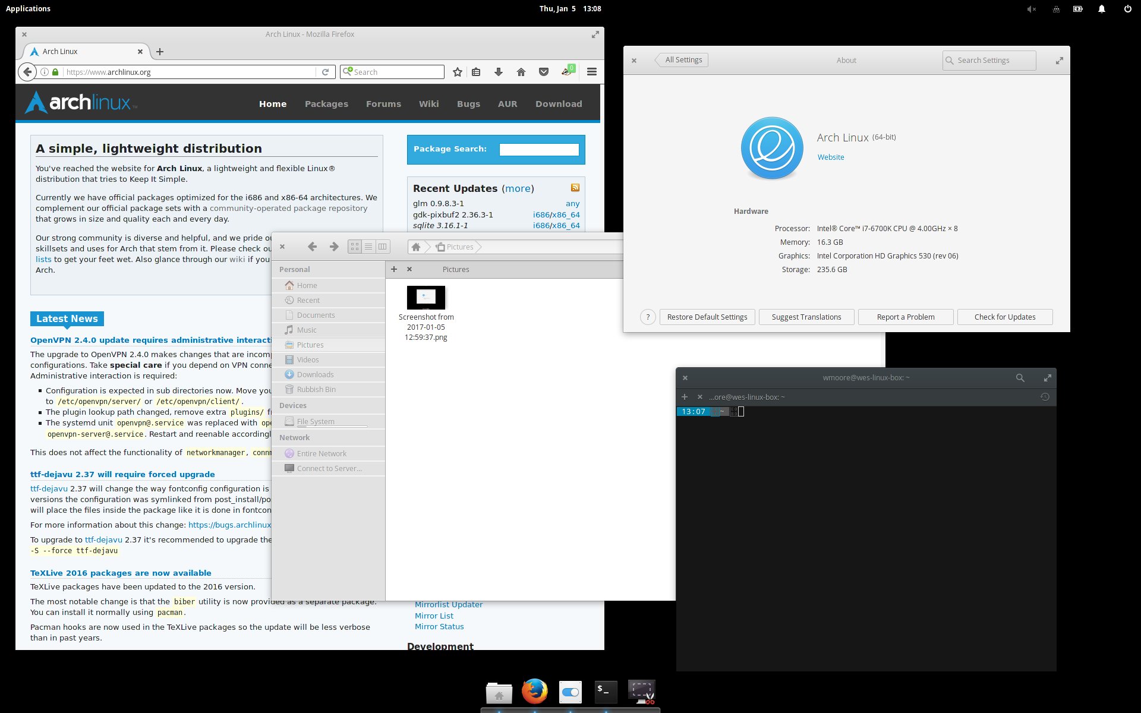The height and width of the screenshot is (713, 1141).
Task: Click the Pocket icon in Firefox toolbar
Action: coord(543,72)
